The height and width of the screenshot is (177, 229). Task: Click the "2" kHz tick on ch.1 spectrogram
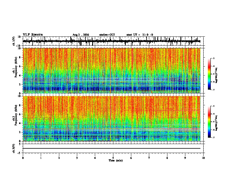click(x=20, y=84)
